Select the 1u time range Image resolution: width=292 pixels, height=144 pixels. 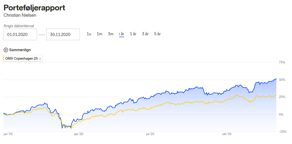[x=89, y=34]
